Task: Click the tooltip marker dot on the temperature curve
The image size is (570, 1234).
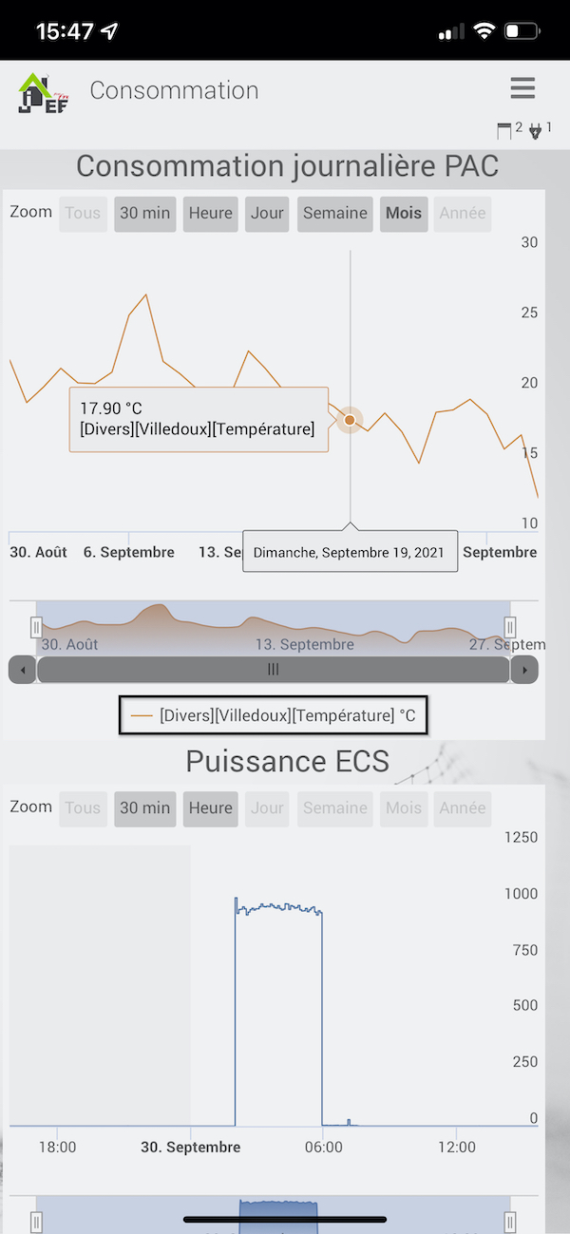Action: click(350, 419)
